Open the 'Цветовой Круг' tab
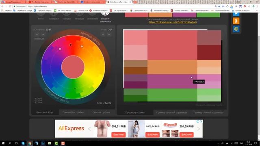The height and width of the screenshot is (146, 260). (45, 112)
